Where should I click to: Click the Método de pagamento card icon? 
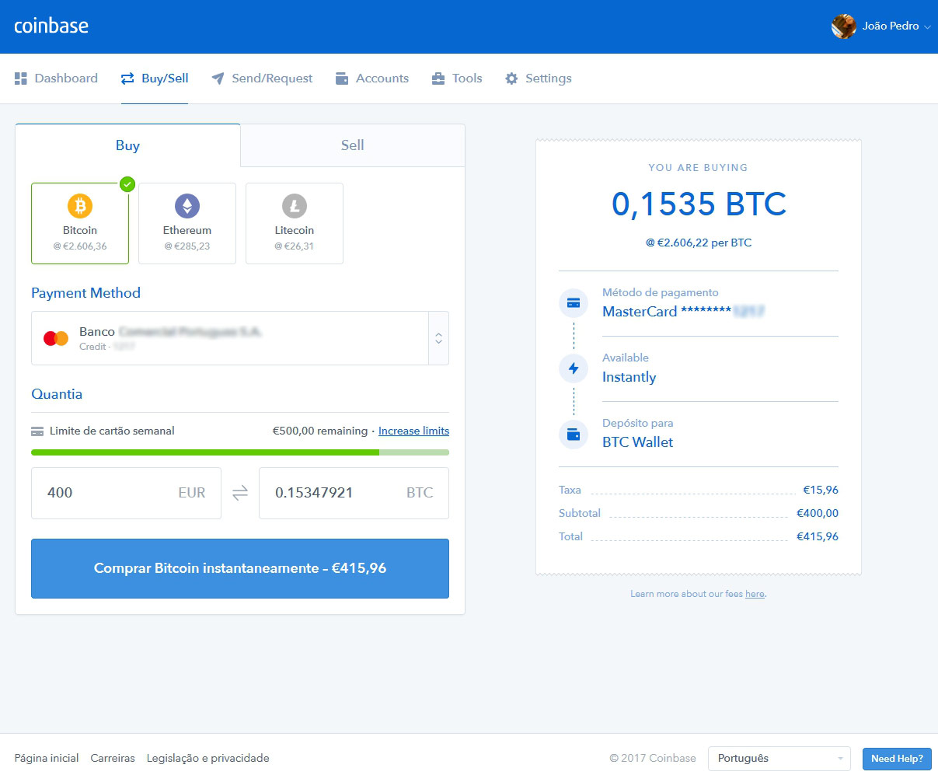(x=574, y=303)
